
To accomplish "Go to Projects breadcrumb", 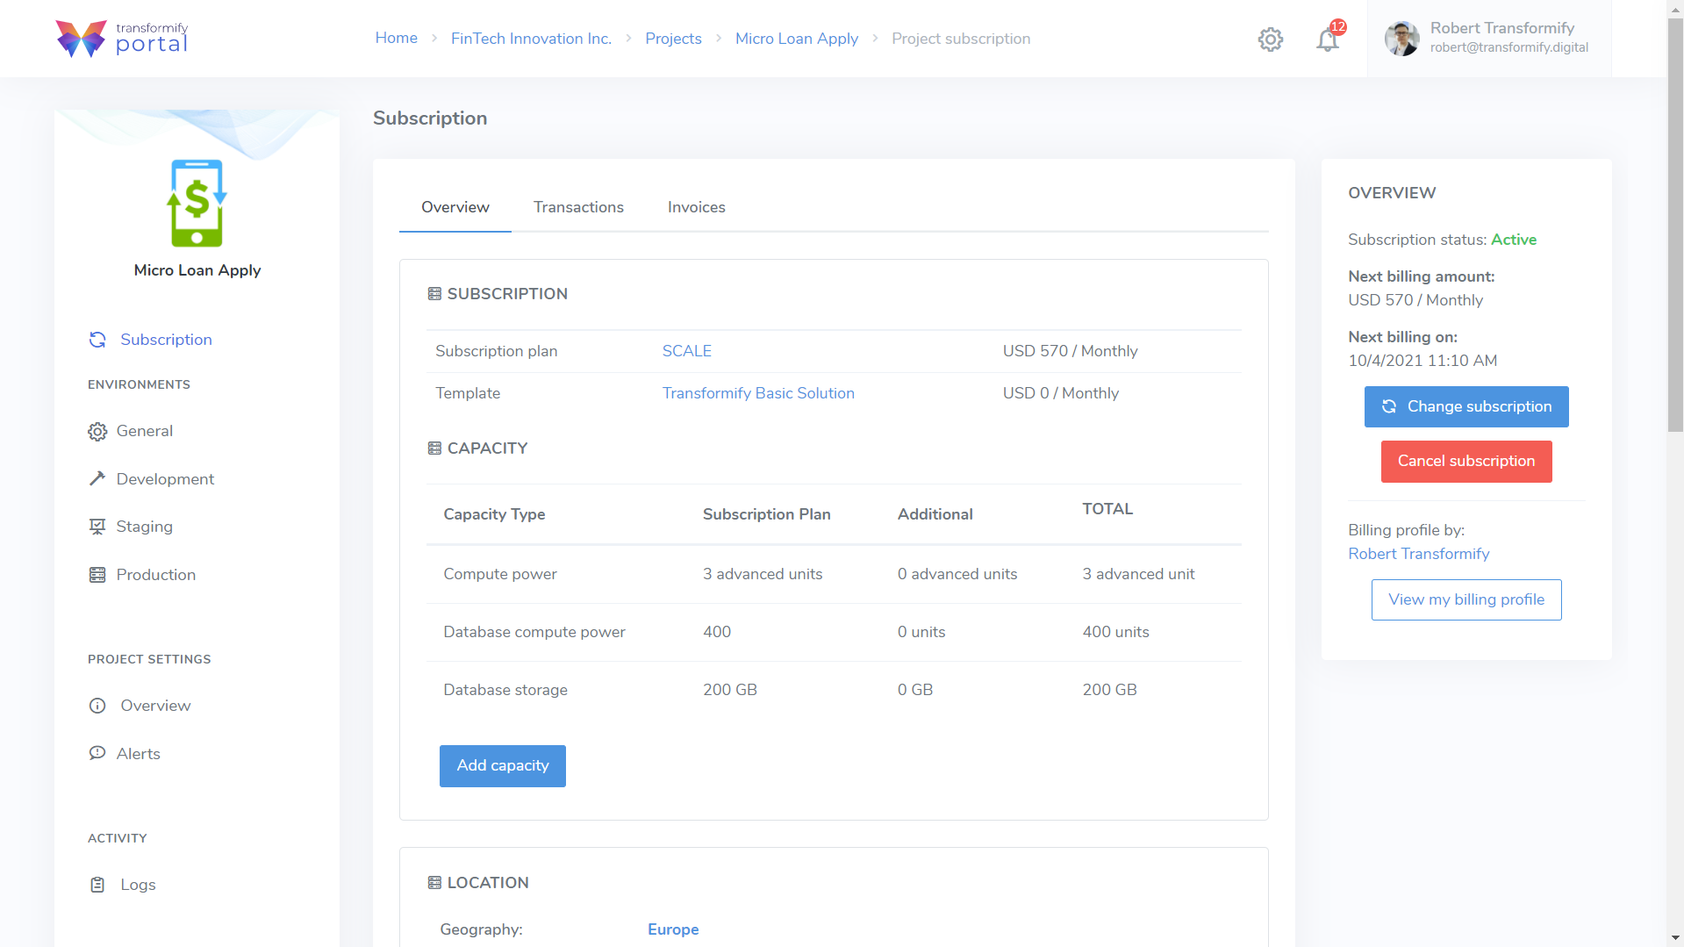I will click(x=673, y=39).
